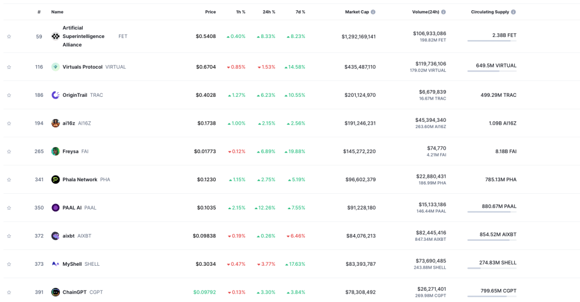The image size is (580, 302).
Task: Click FET circulating supply progress bar
Action: point(492,41)
